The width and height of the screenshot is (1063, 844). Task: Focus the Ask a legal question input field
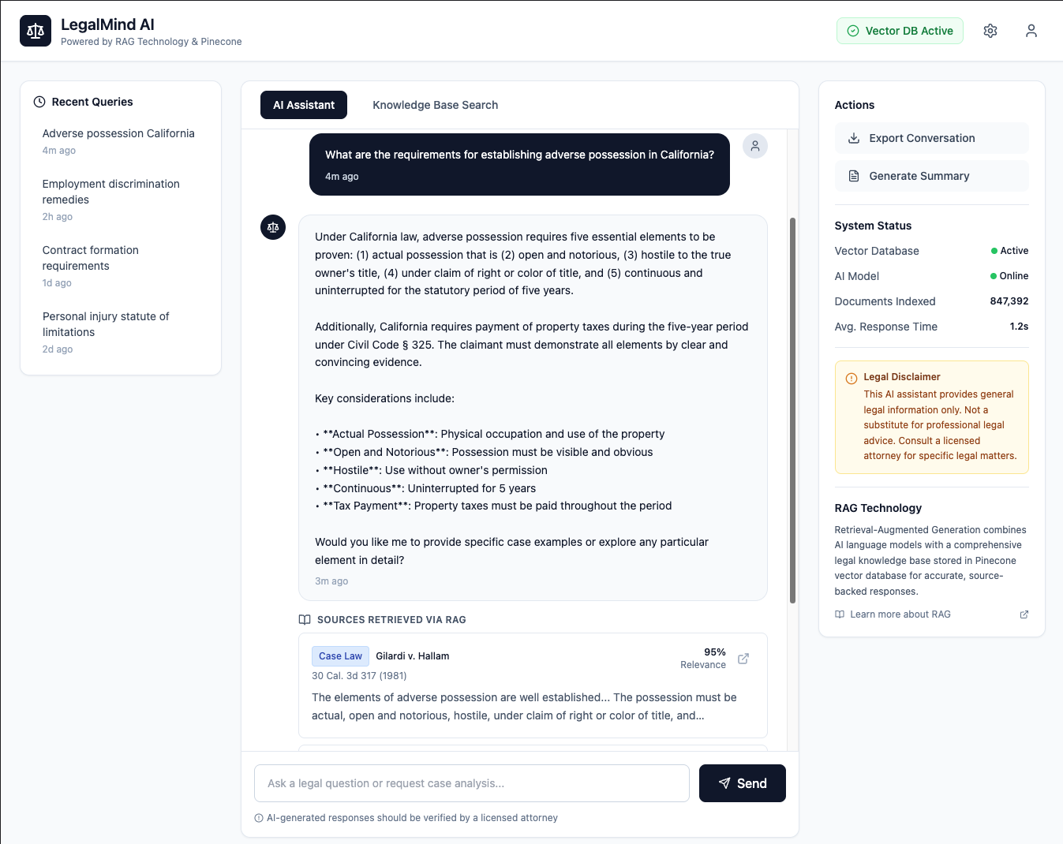pos(472,783)
